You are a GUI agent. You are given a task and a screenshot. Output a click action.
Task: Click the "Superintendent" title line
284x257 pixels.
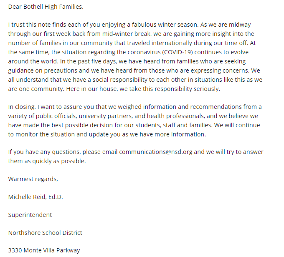pos(30,215)
